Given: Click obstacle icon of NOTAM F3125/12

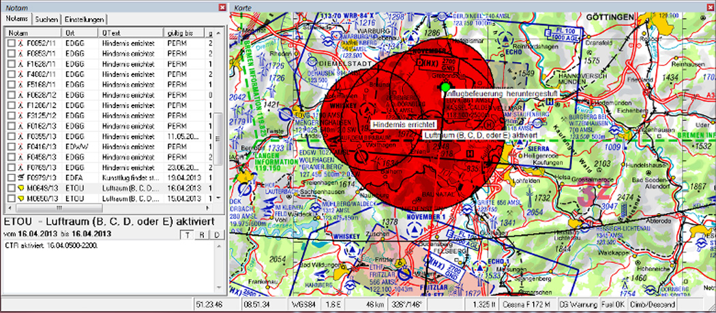Looking at the screenshot, I should 21,114.
